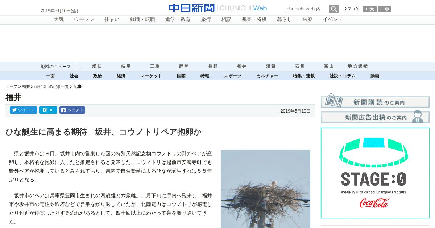Viewport: 435px width, 228px height.
Task: Go to the マーケット section
Action: (151, 76)
